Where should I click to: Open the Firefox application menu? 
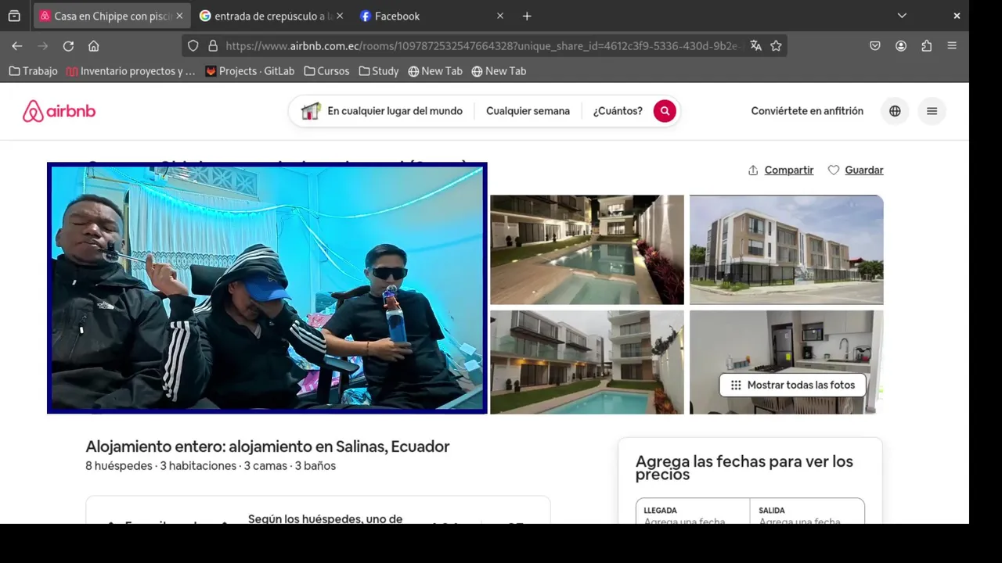[x=952, y=46]
